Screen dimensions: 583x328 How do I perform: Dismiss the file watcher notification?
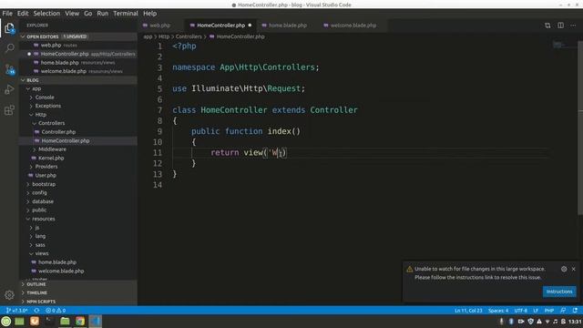(573, 269)
